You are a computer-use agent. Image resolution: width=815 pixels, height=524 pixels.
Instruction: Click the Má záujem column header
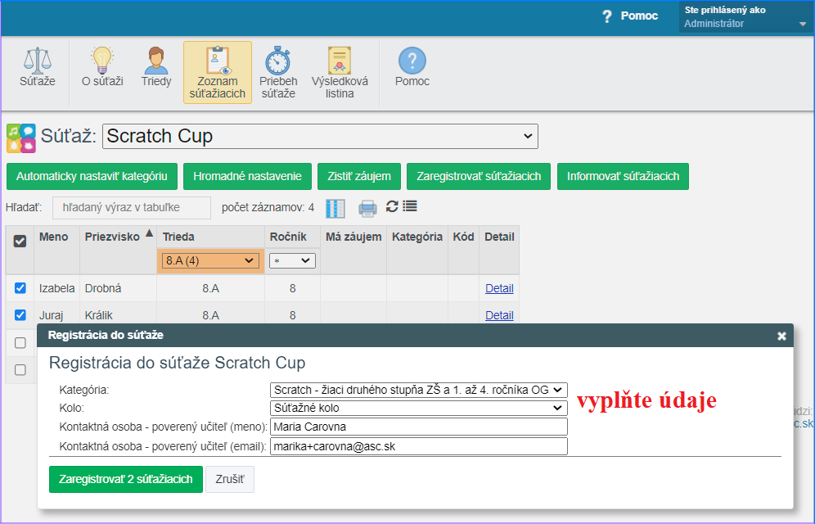353,237
